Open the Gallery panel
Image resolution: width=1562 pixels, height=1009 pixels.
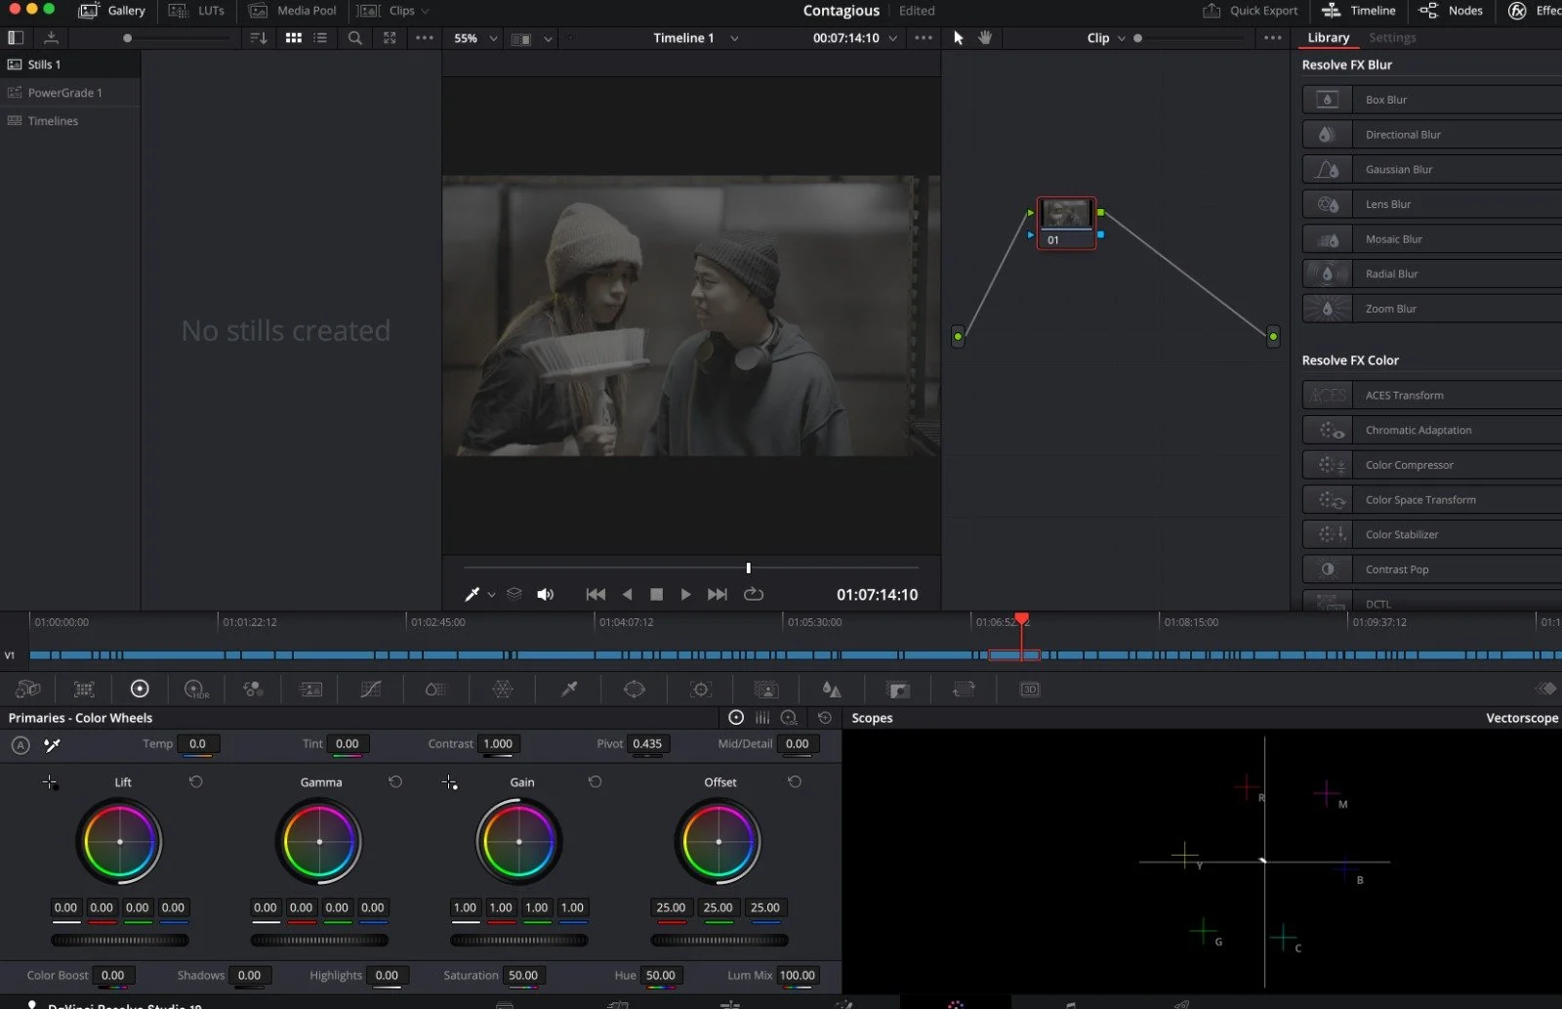[x=112, y=11]
